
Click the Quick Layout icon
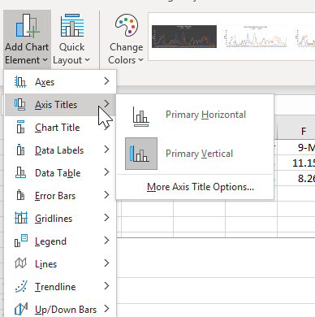click(x=72, y=25)
